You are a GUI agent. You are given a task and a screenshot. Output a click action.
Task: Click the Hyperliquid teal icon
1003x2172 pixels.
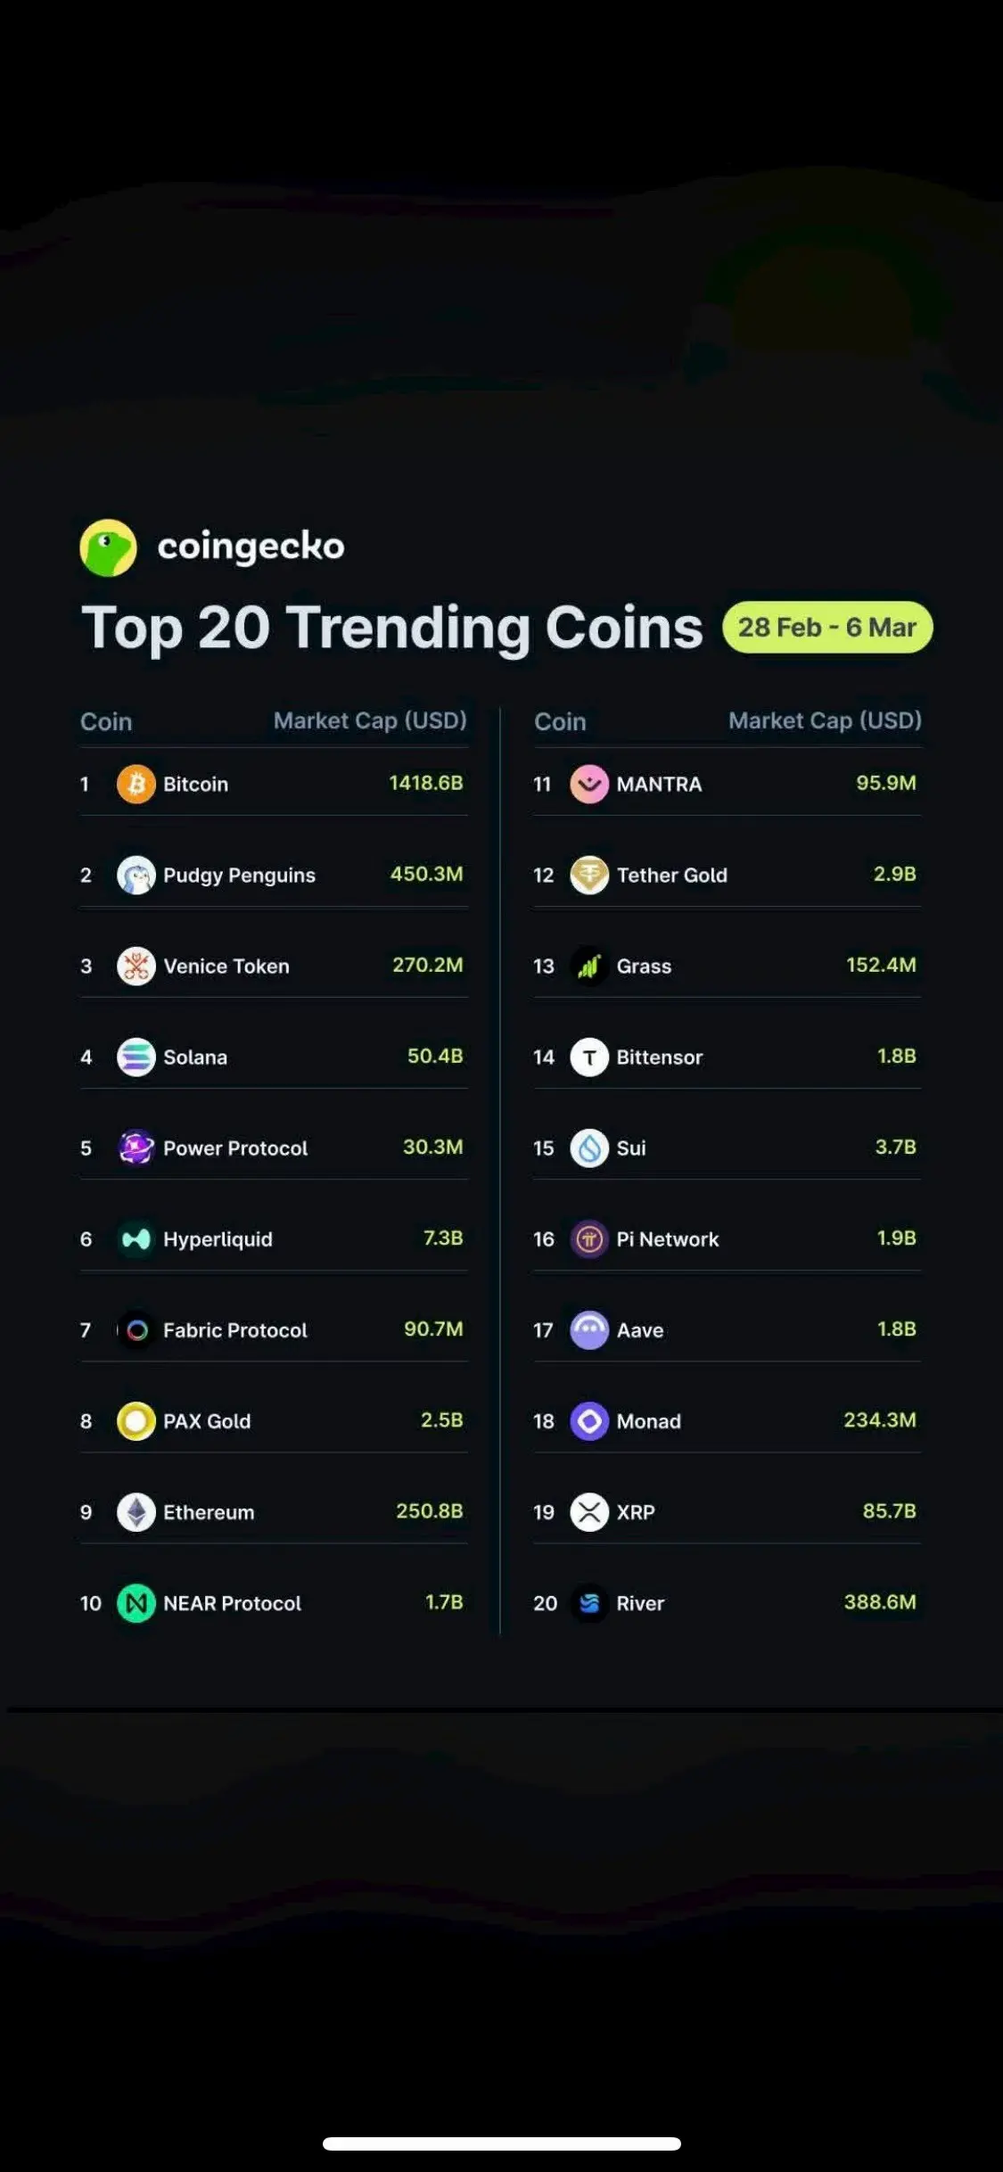[136, 1239]
